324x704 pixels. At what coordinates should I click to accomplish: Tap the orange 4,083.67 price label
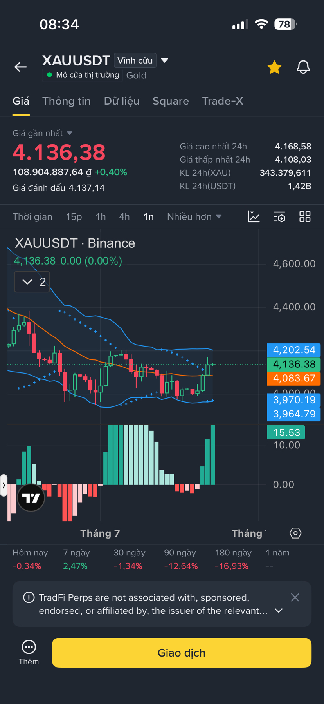point(294,378)
